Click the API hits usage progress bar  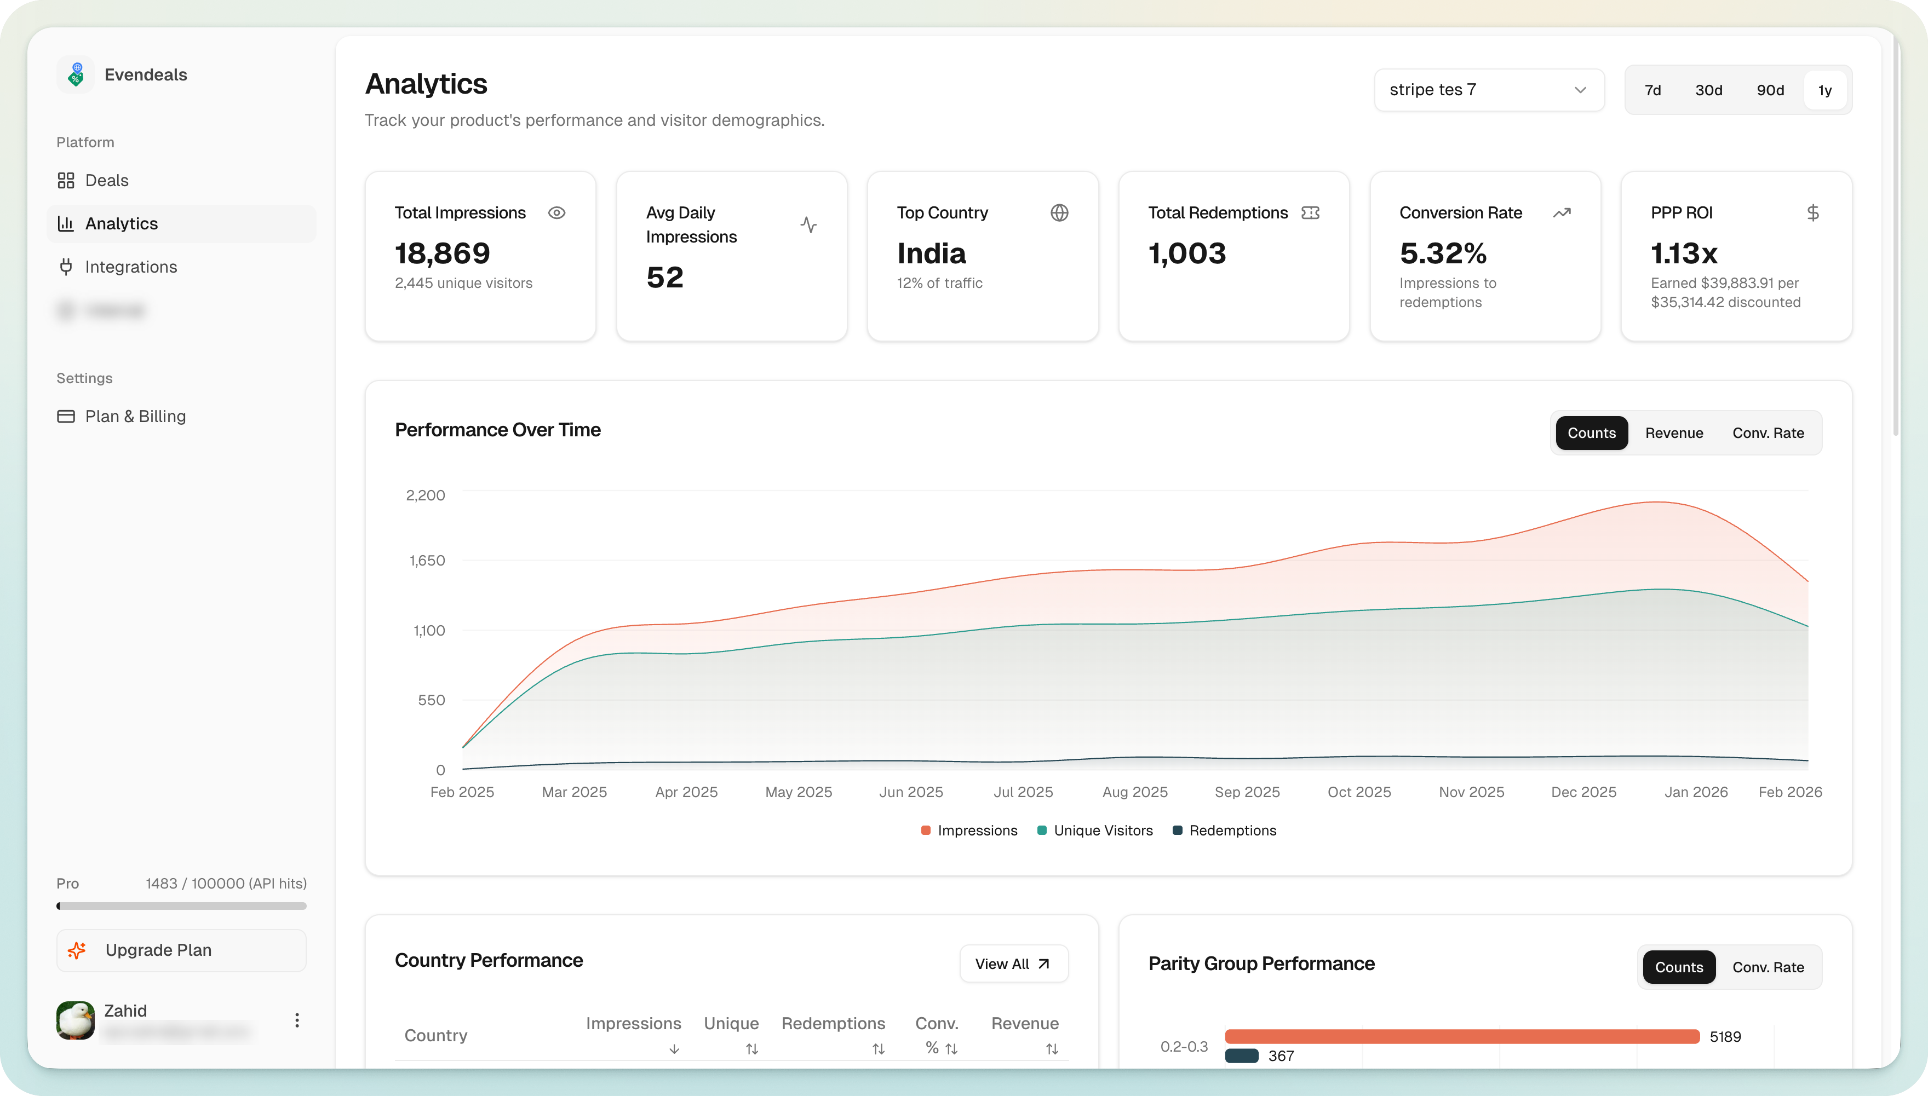pyautogui.click(x=181, y=905)
